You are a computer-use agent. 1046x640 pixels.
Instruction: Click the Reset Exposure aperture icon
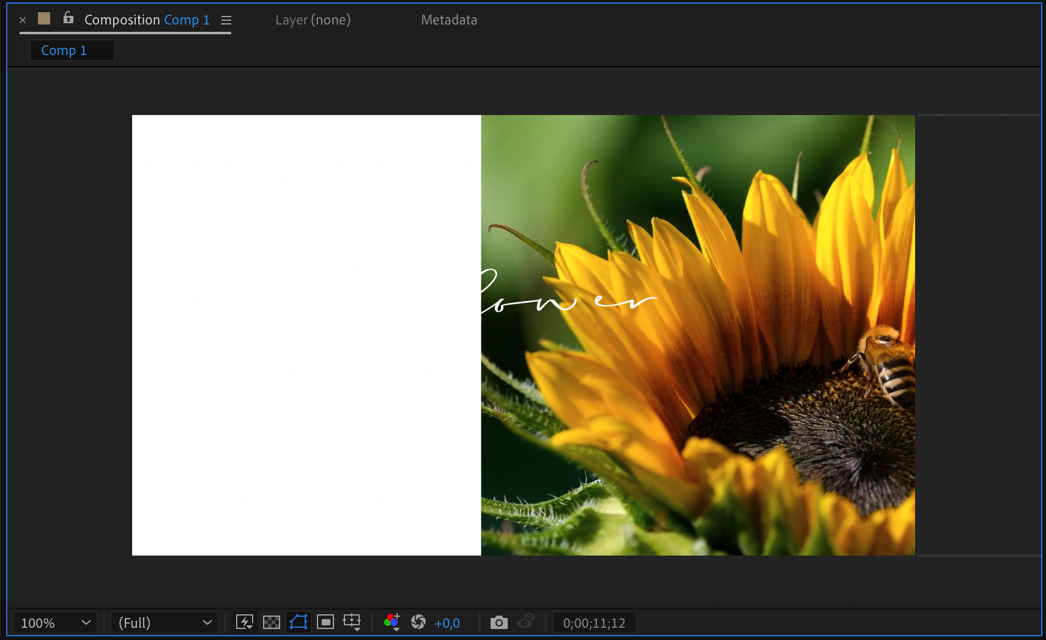tap(418, 622)
